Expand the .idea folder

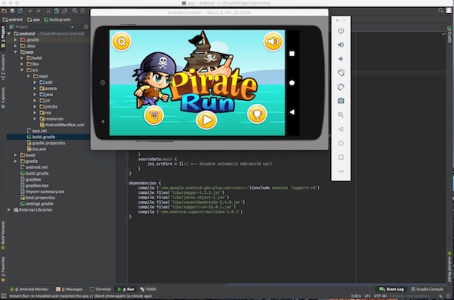pyautogui.click(x=15, y=45)
